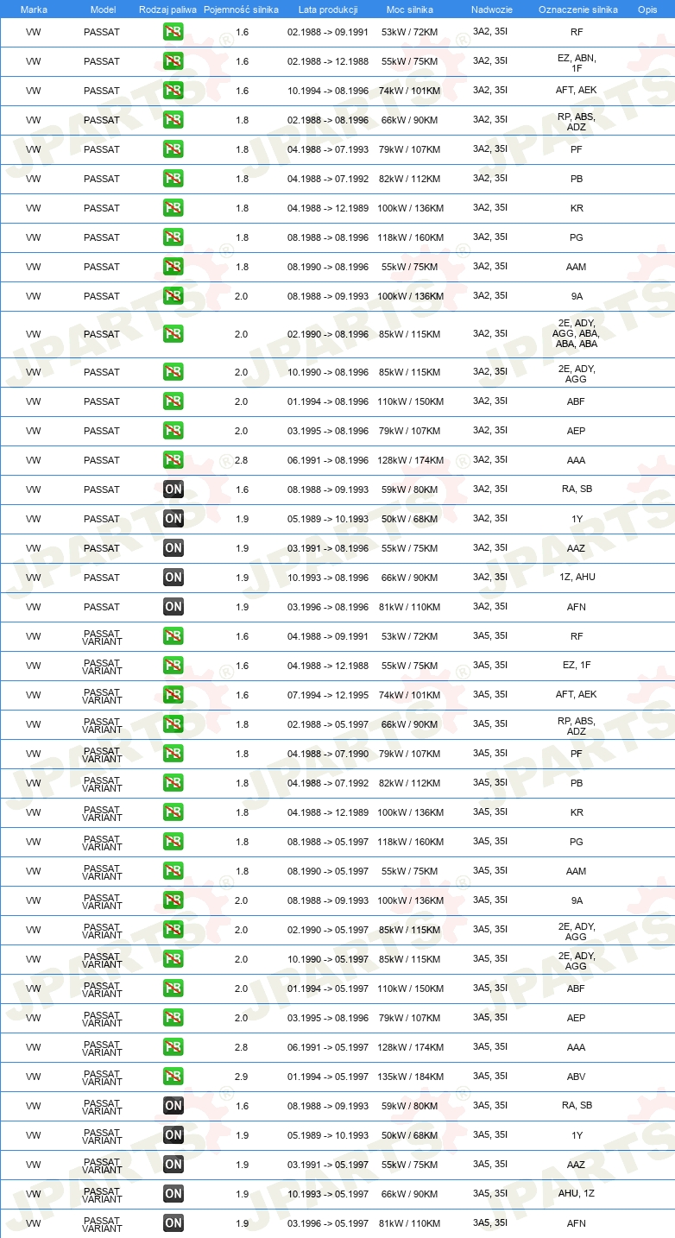Screen dimensions: 675x1238
Task: Click diesel ON icon in PASSAT VARIANT AFN row
Action: pos(173,1223)
